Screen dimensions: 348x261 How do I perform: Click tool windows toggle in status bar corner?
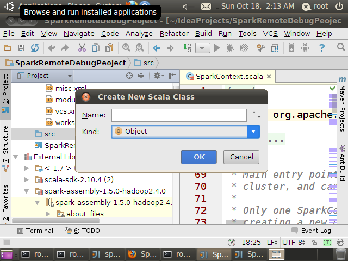7,243
